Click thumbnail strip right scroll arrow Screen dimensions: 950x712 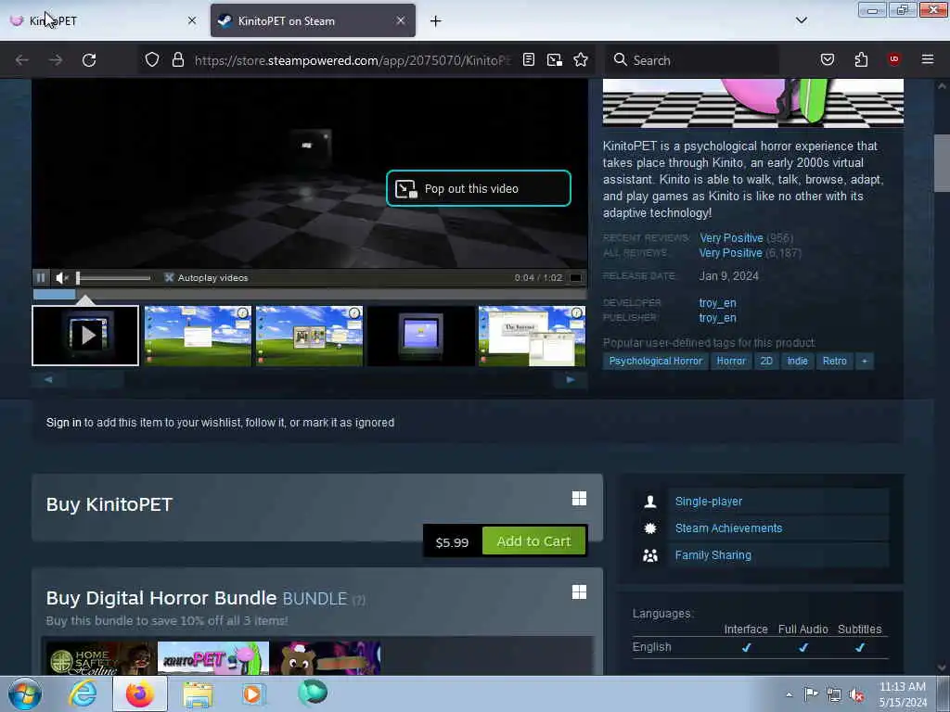coord(571,379)
